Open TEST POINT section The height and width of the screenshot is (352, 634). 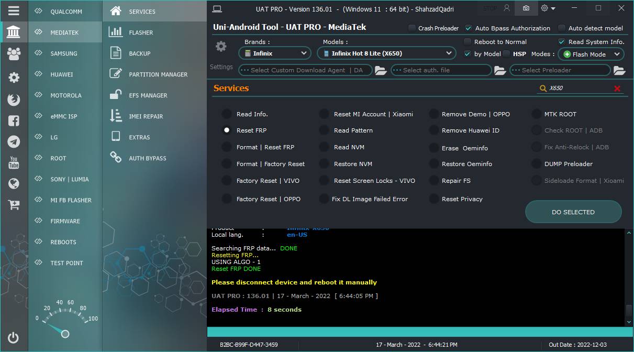click(65, 263)
